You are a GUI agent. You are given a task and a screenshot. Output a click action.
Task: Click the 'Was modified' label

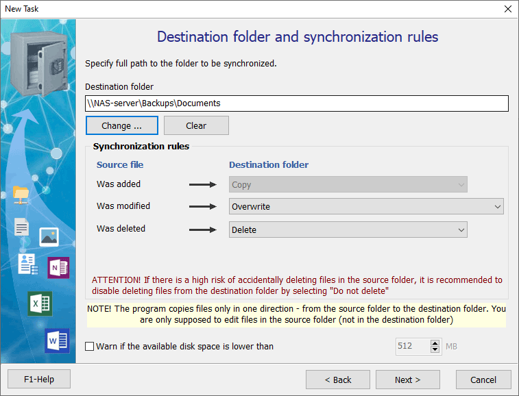(x=123, y=206)
